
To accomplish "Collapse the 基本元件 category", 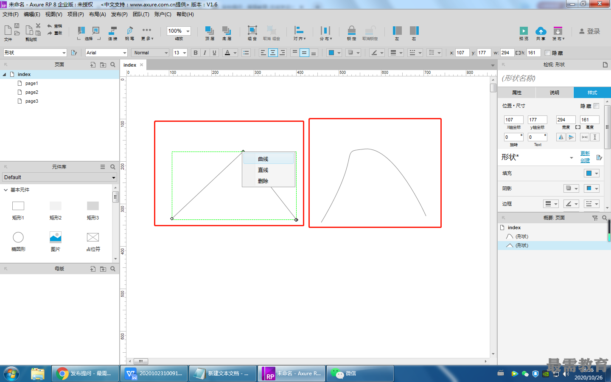I will click(x=6, y=190).
